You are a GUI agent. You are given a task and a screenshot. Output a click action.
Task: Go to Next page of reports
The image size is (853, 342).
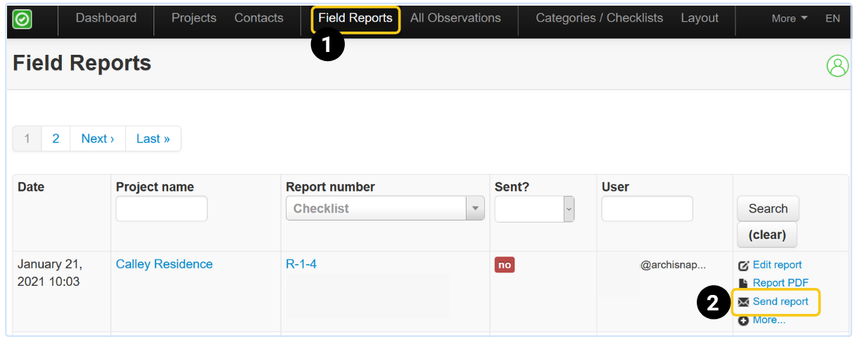98,138
